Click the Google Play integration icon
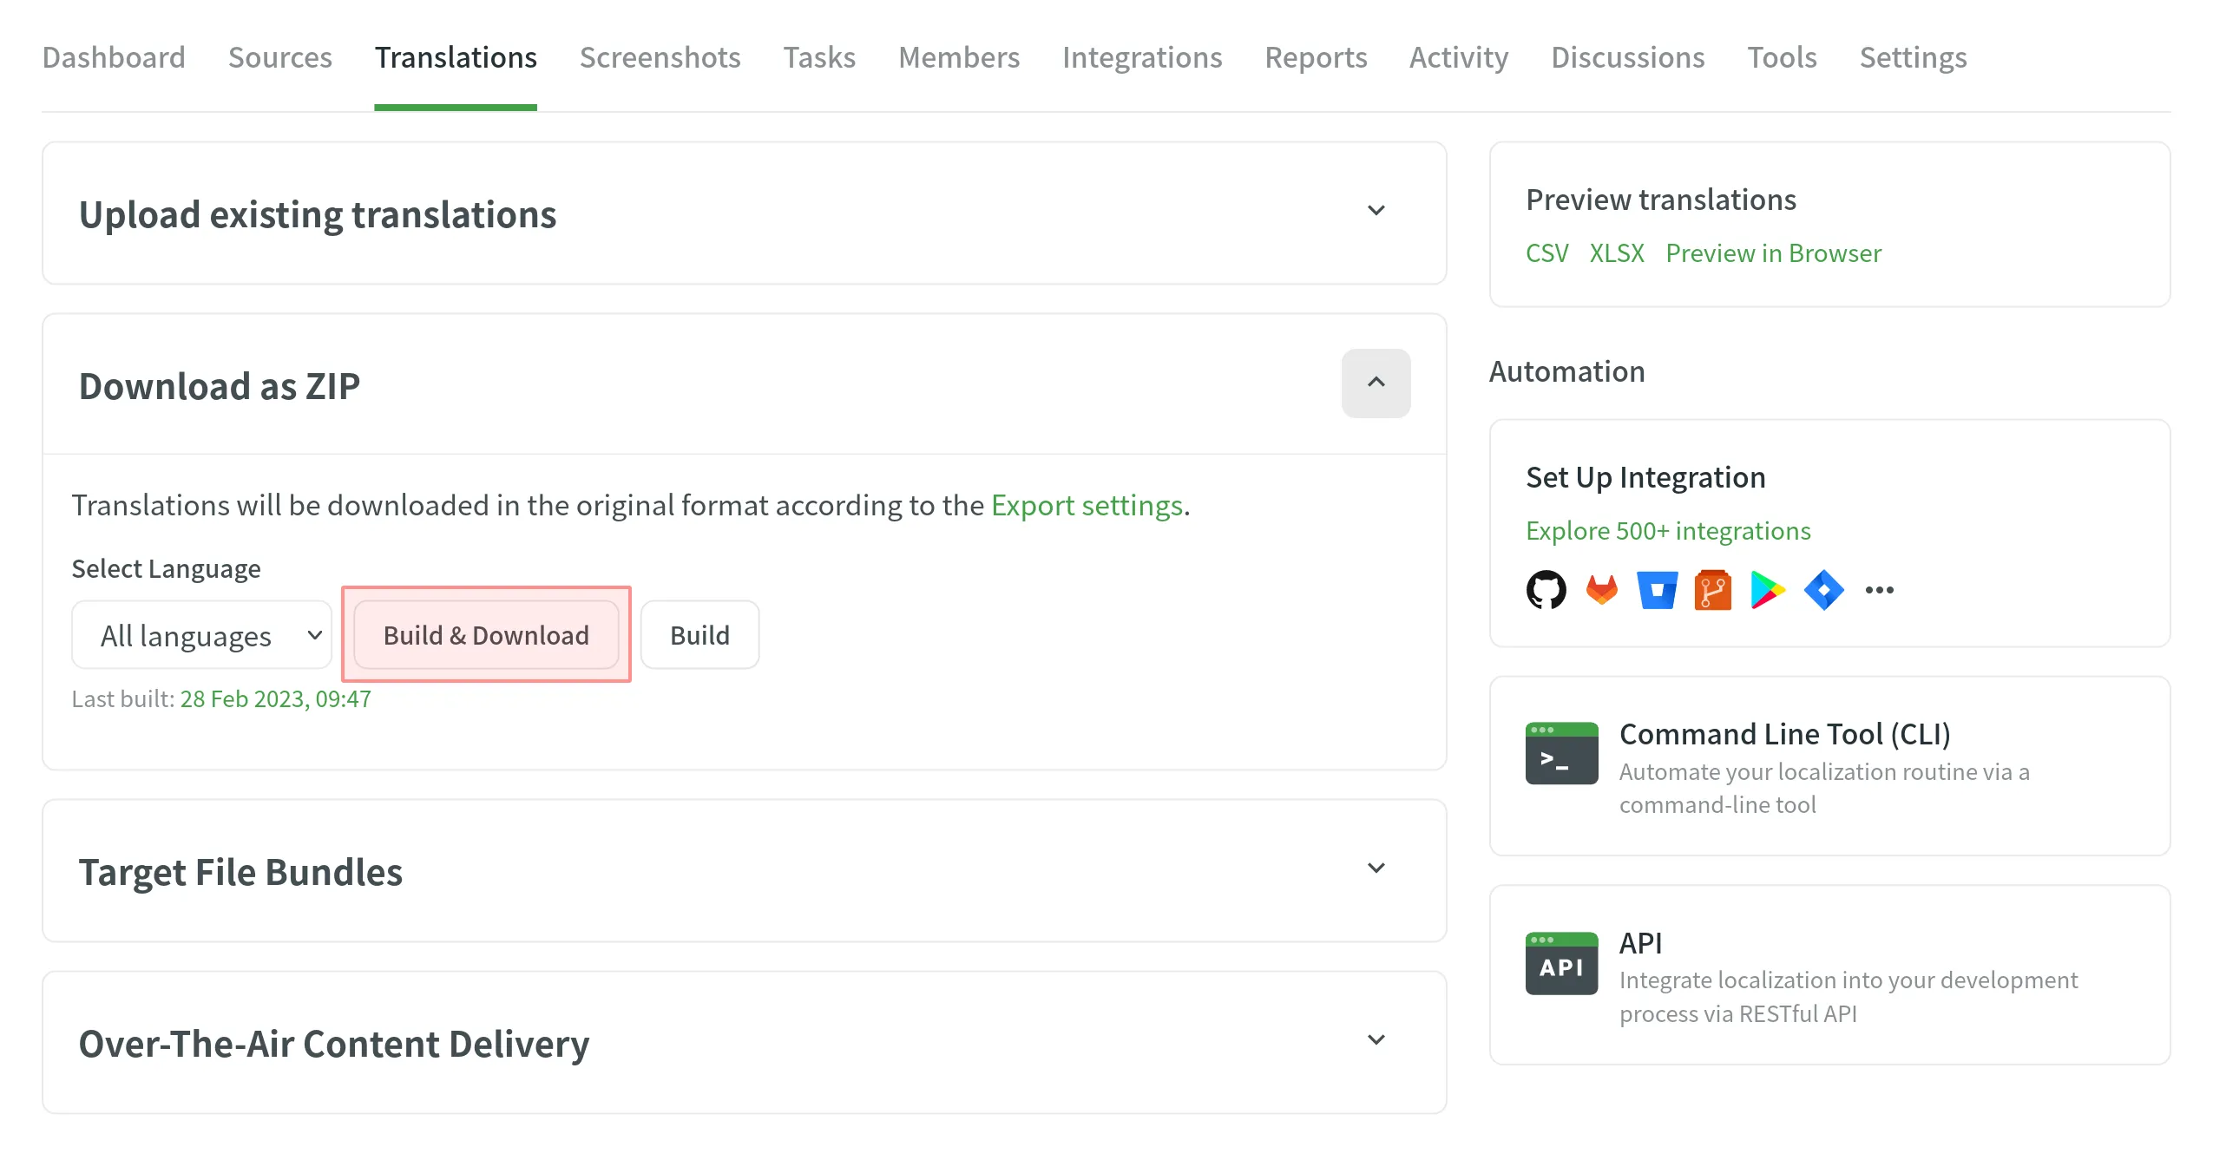Viewport: 2213px width, 1160px height. pyautogui.click(x=1767, y=589)
